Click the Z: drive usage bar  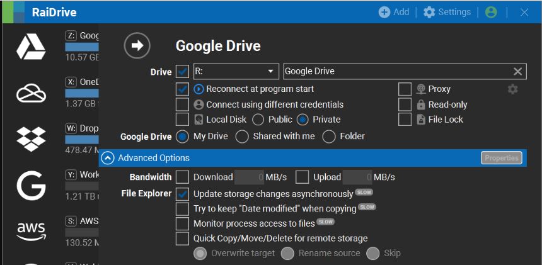coord(82,47)
